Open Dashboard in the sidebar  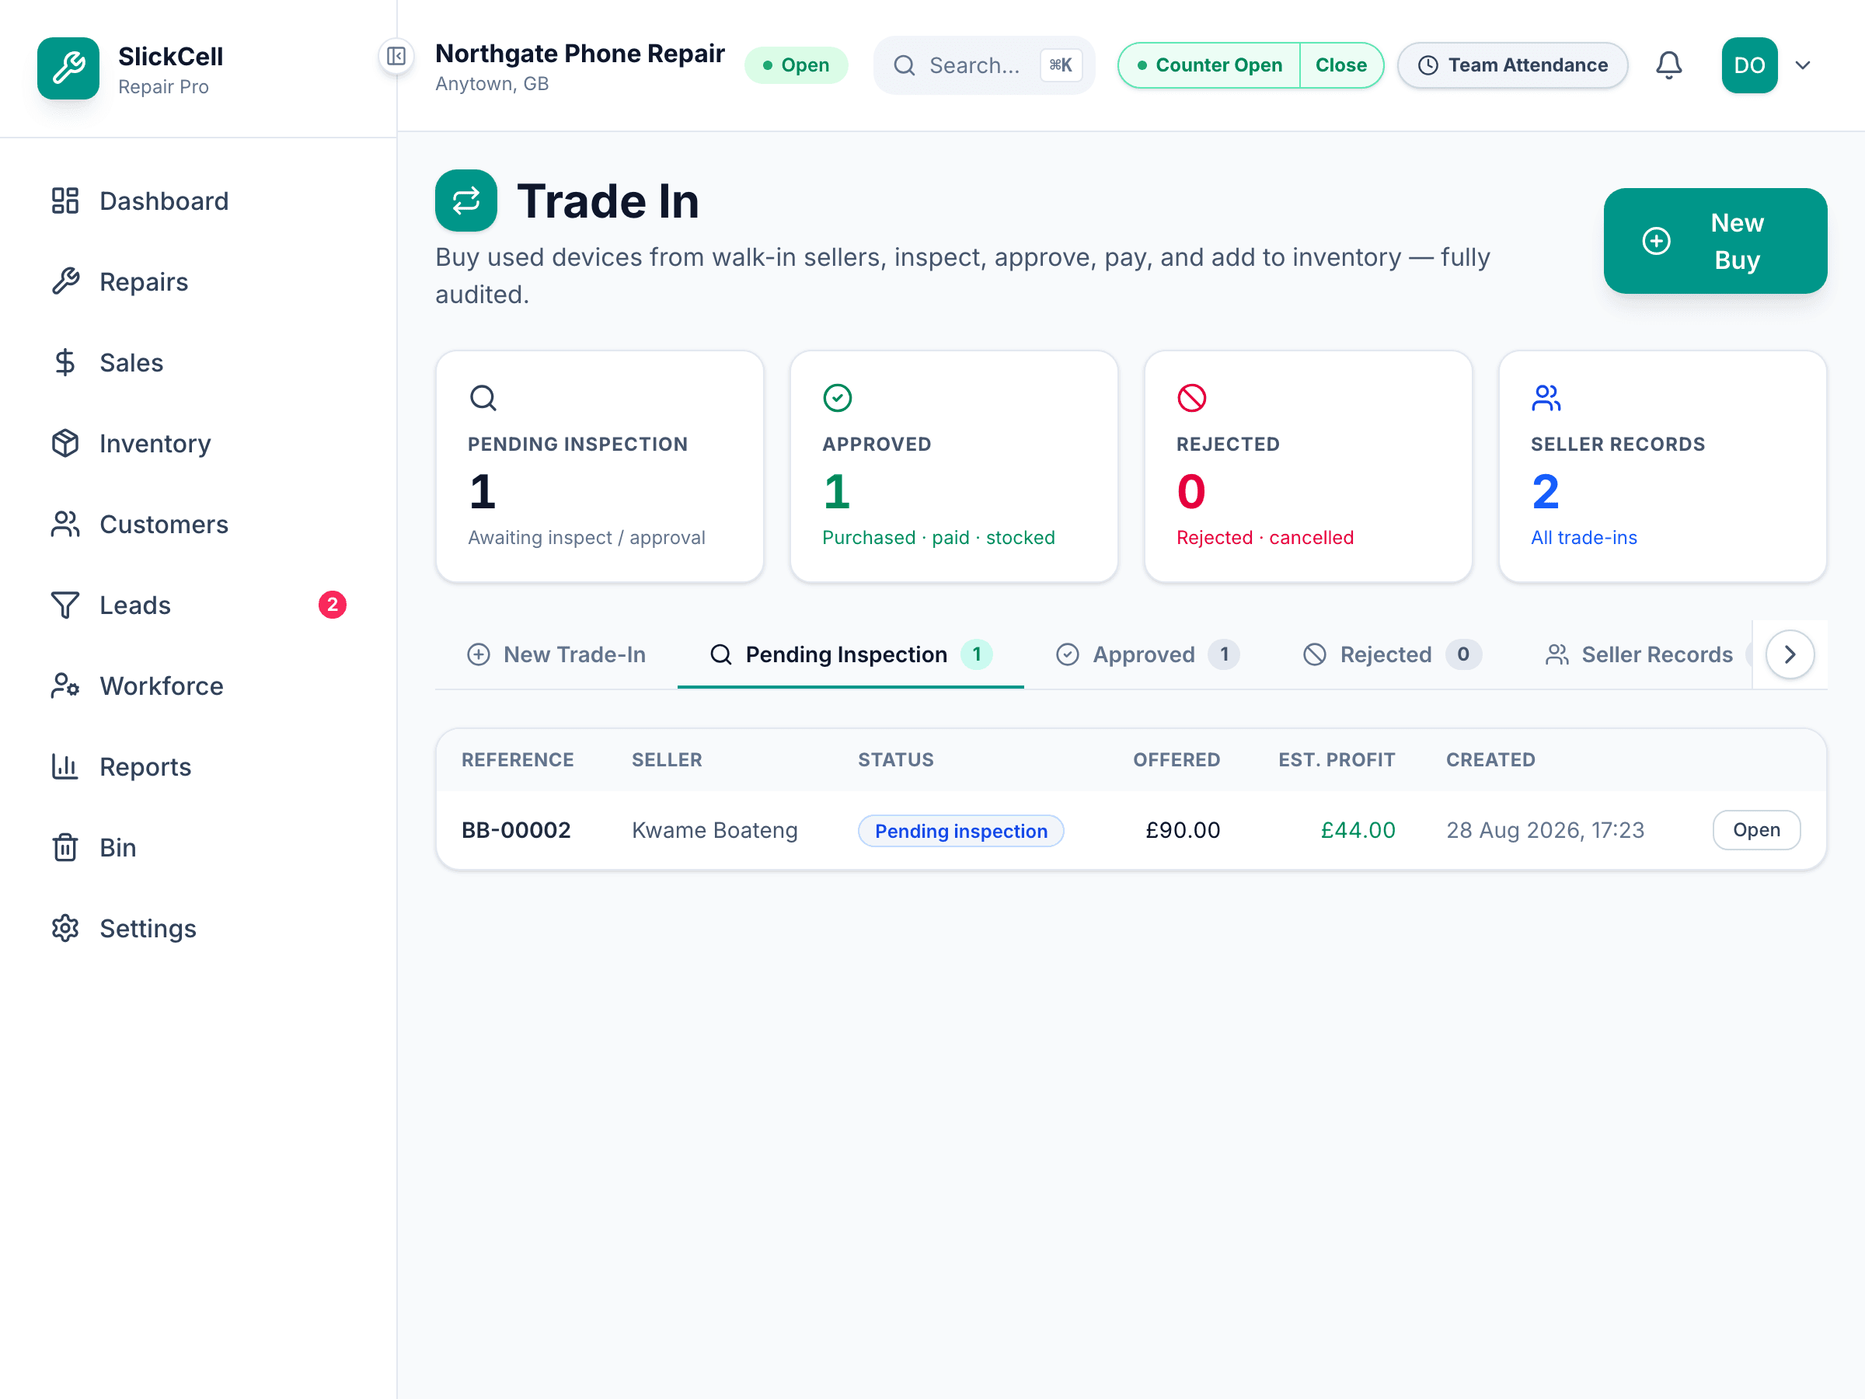pos(199,201)
